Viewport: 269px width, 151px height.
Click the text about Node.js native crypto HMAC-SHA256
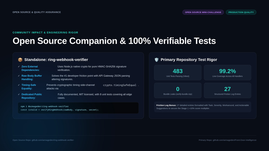pyautogui.click(x=92, y=68)
